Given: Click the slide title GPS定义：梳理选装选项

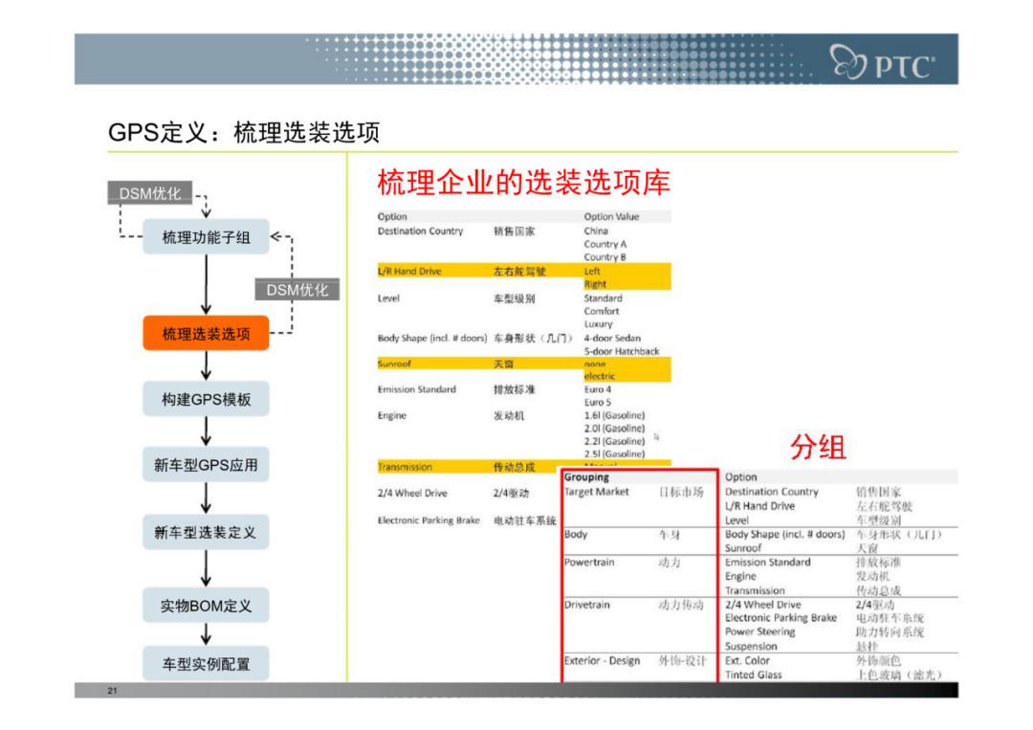Looking at the screenshot, I should click(x=244, y=132).
